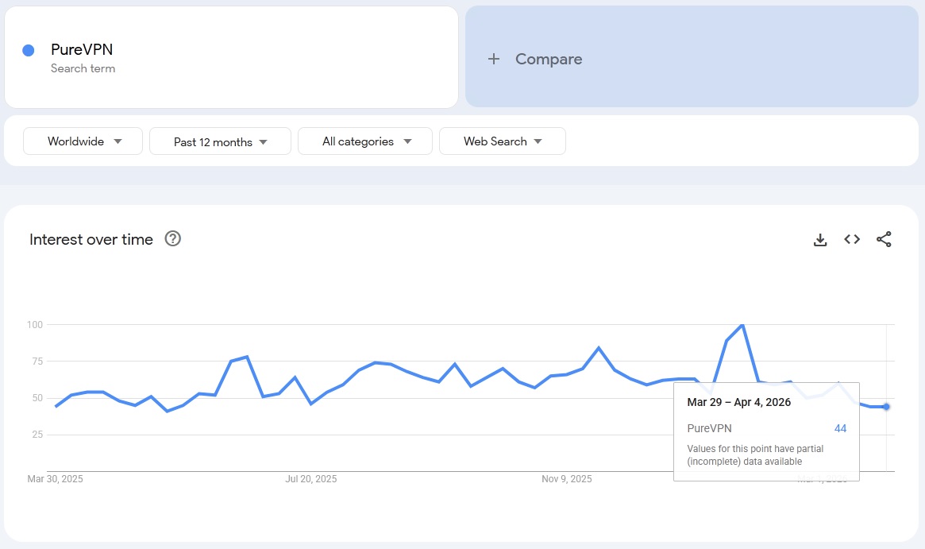Click the 50 y-axis label

coord(37,398)
